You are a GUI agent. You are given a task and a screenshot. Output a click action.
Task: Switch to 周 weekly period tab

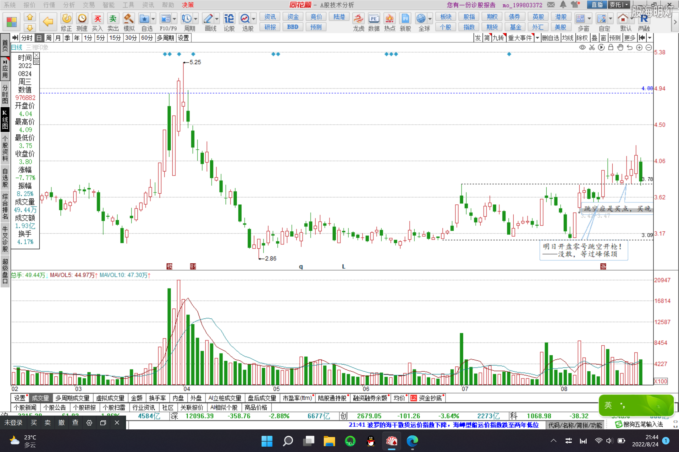coord(48,38)
